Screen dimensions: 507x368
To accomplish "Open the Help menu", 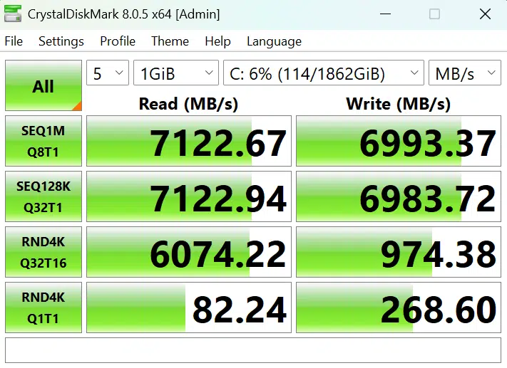I will pyautogui.click(x=217, y=41).
